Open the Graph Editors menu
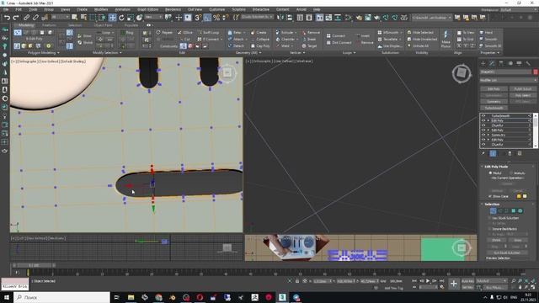This screenshot has width=539, height=303. [x=148, y=9]
